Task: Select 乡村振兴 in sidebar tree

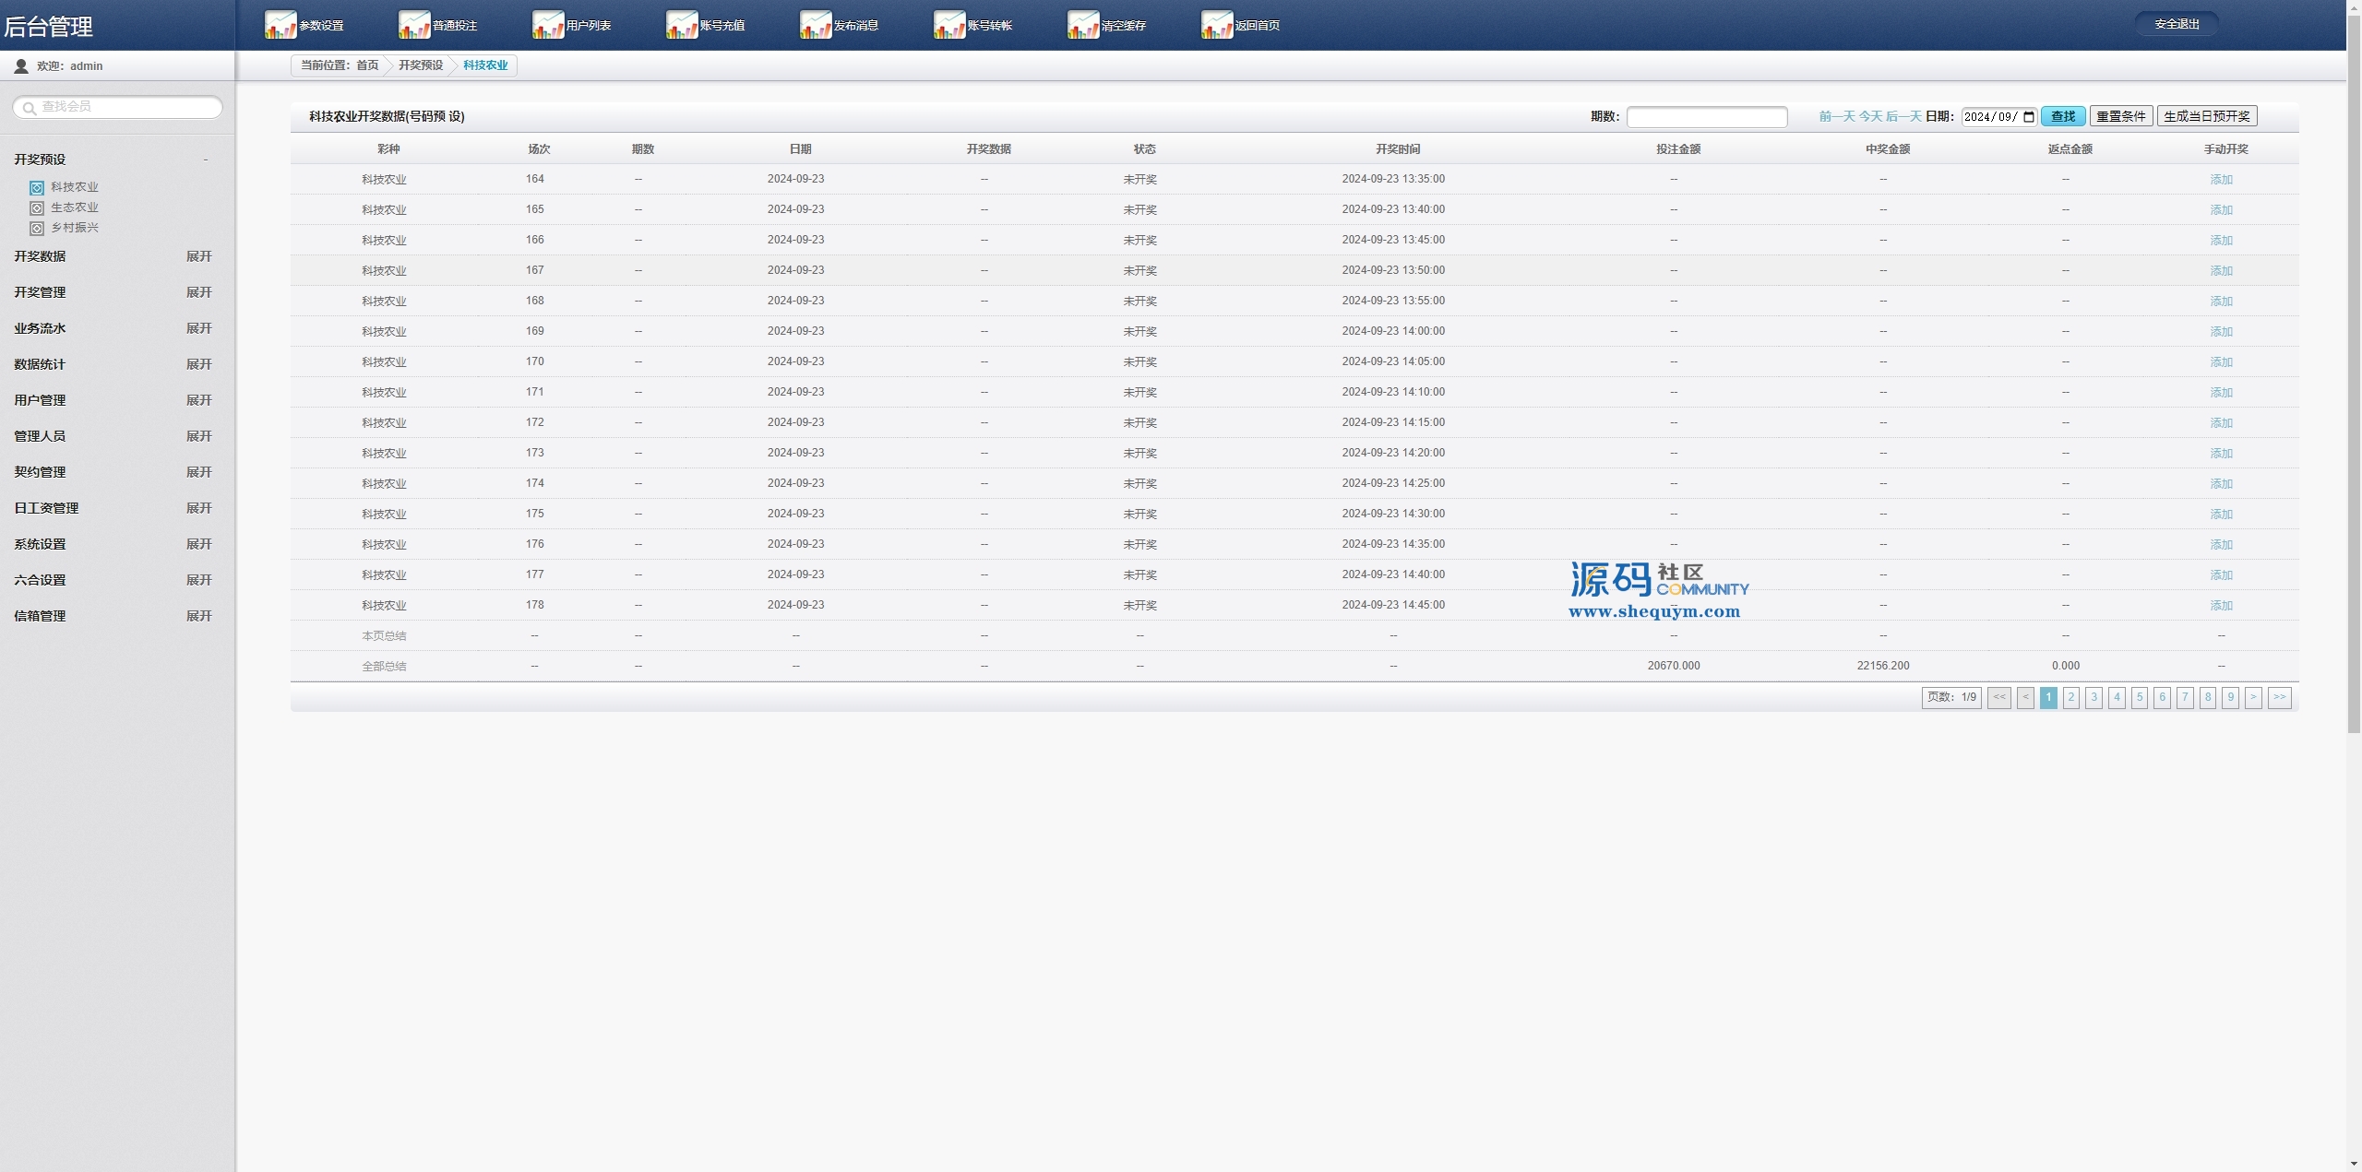Action: click(x=74, y=228)
